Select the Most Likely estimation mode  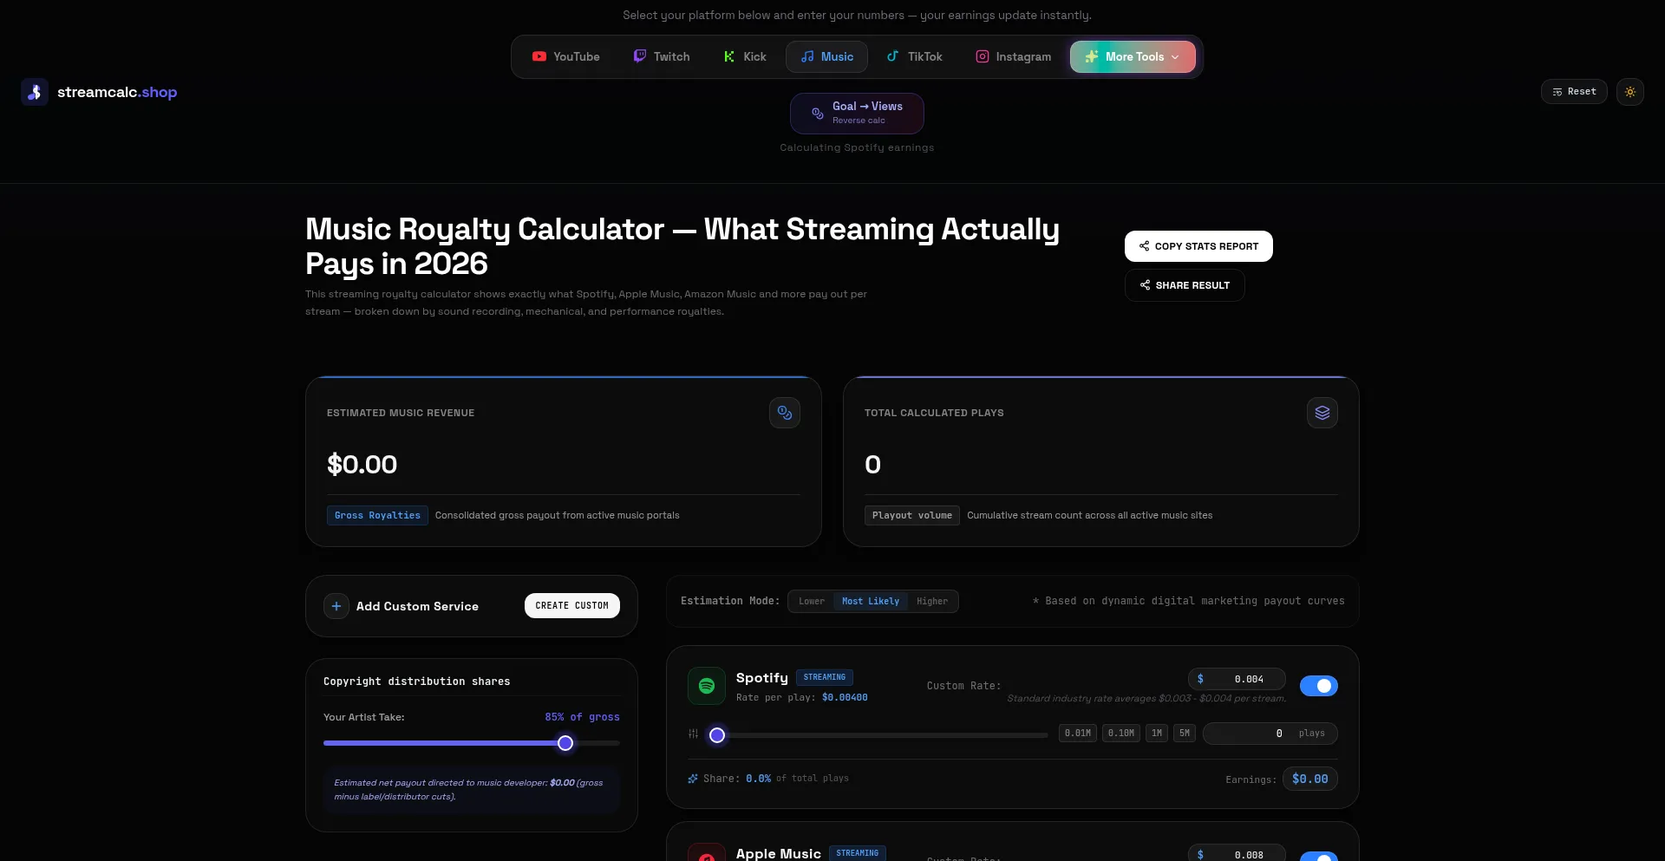coord(871,601)
